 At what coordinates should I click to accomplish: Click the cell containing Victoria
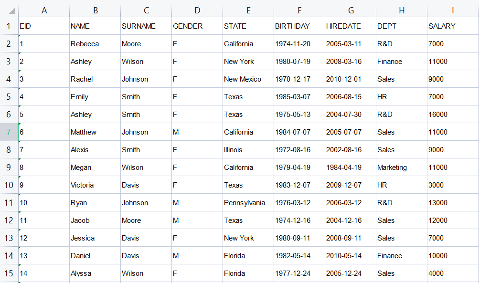95,185
